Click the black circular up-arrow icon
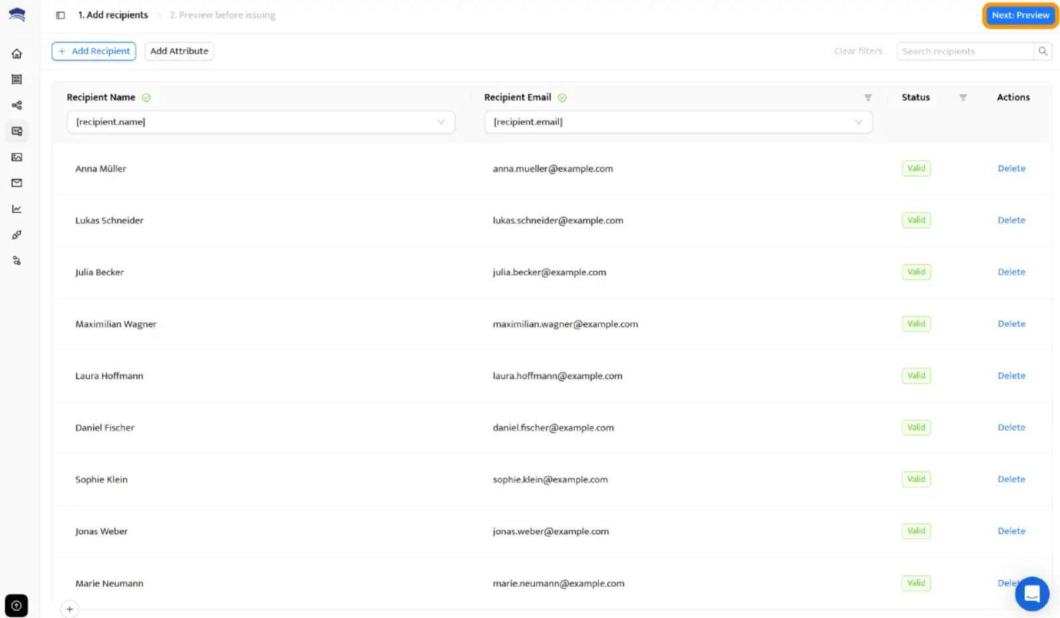 (17, 605)
